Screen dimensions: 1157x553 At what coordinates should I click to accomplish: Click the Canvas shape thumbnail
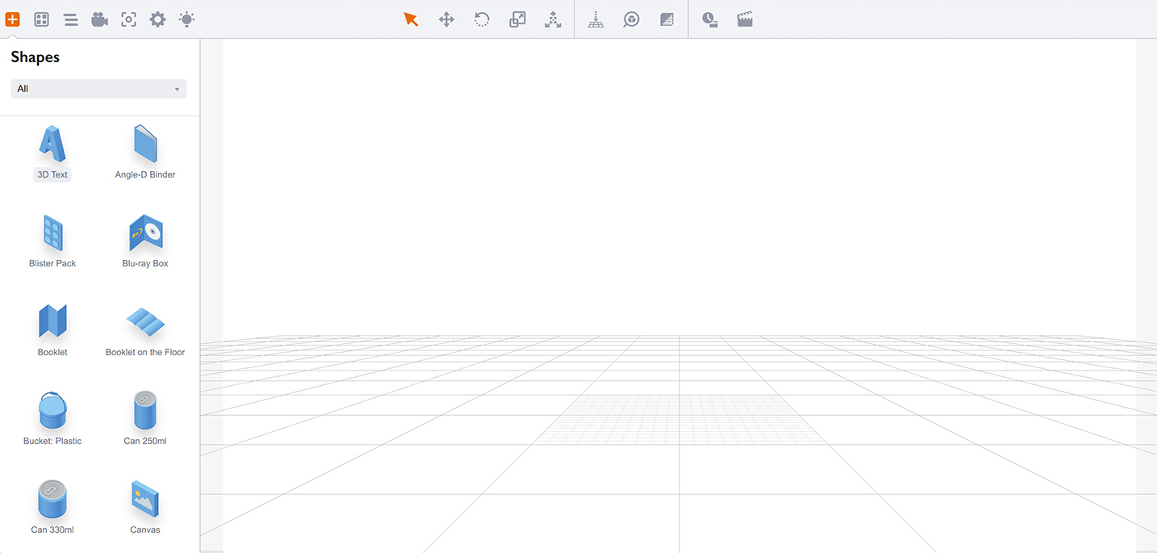click(144, 501)
